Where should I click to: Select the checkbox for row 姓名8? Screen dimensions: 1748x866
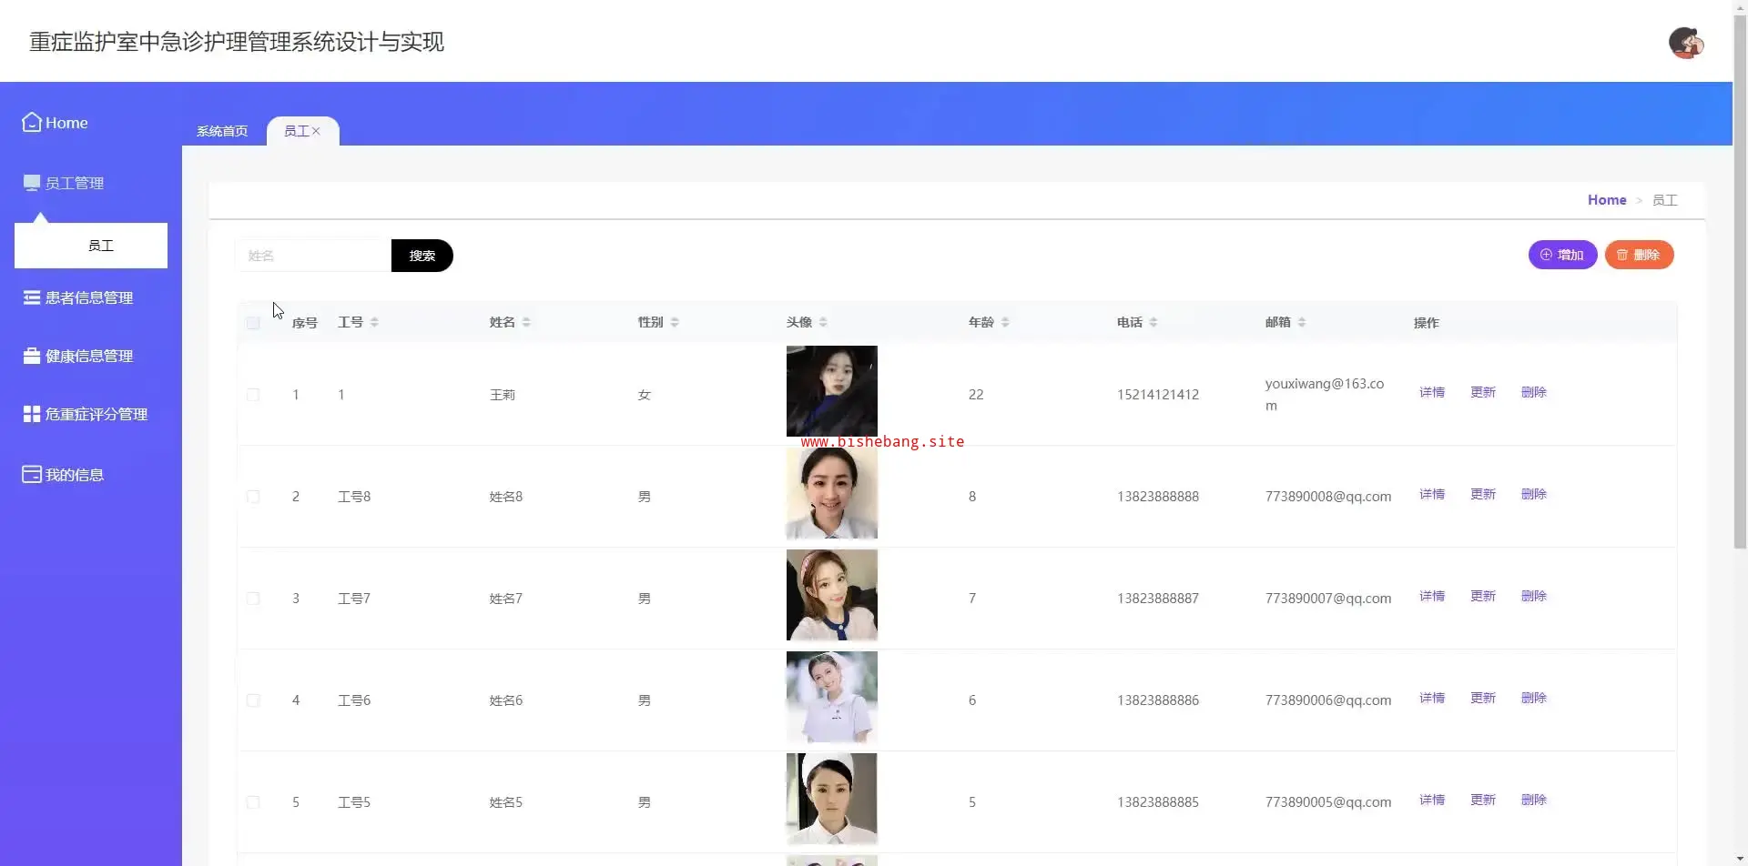tap(253, 497)
